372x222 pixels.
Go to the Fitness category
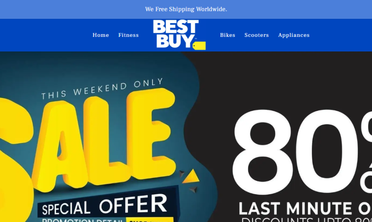pos(128,35)
